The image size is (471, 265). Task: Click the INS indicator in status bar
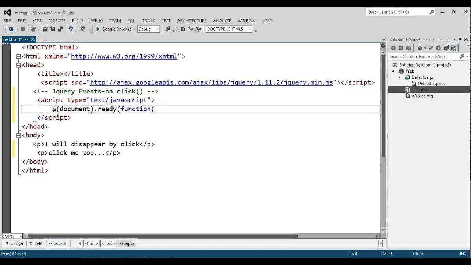click(463, 254)
